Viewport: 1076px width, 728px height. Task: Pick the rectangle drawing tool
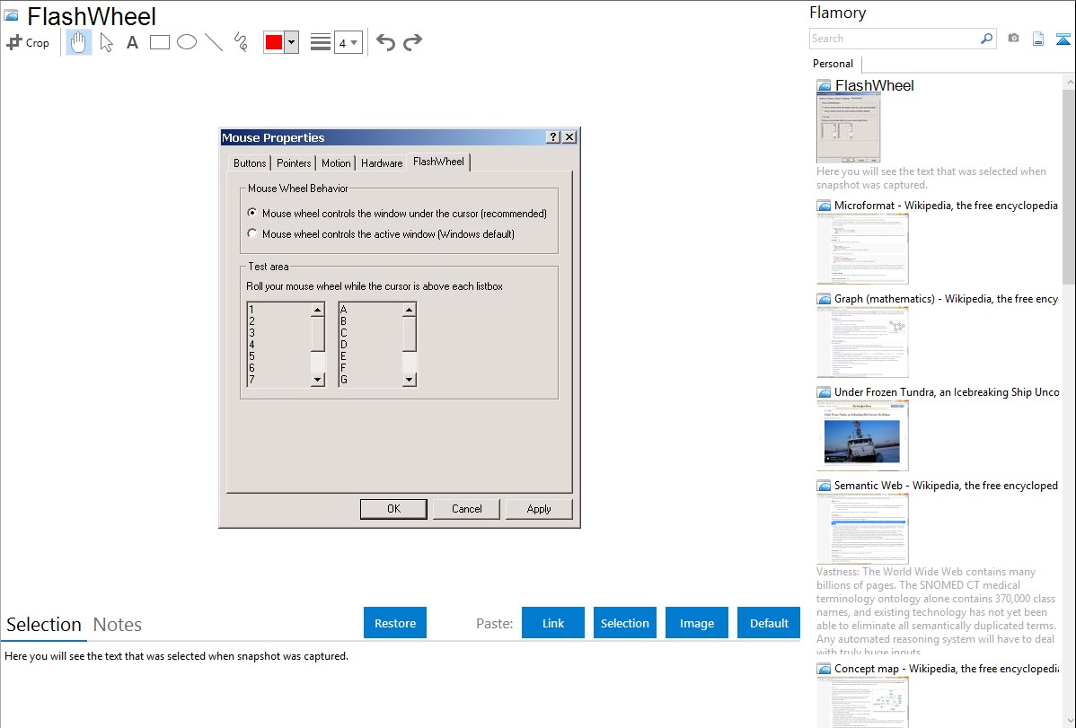pos(159,42)
